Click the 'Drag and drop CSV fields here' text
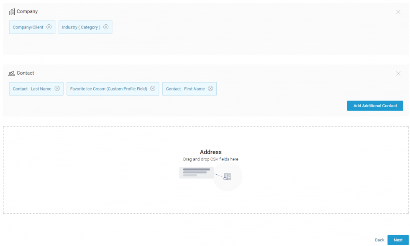This screenshot has width=410, height=246. [210, 159]
